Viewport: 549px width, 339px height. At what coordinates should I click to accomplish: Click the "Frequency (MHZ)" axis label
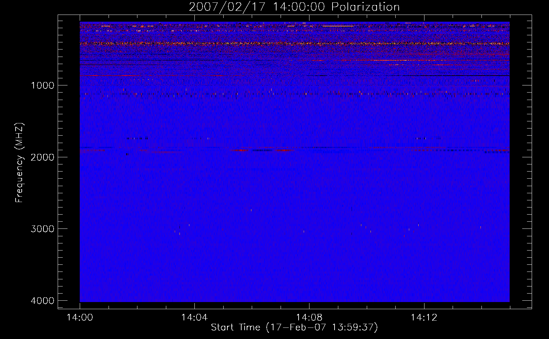(x=19, y=163)
